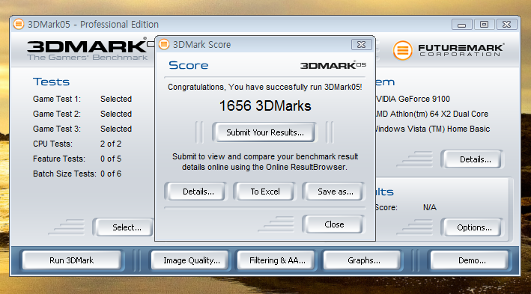Click 'Feature Tests:' label
Screen dimensions: 531x294
click(59, 159)
